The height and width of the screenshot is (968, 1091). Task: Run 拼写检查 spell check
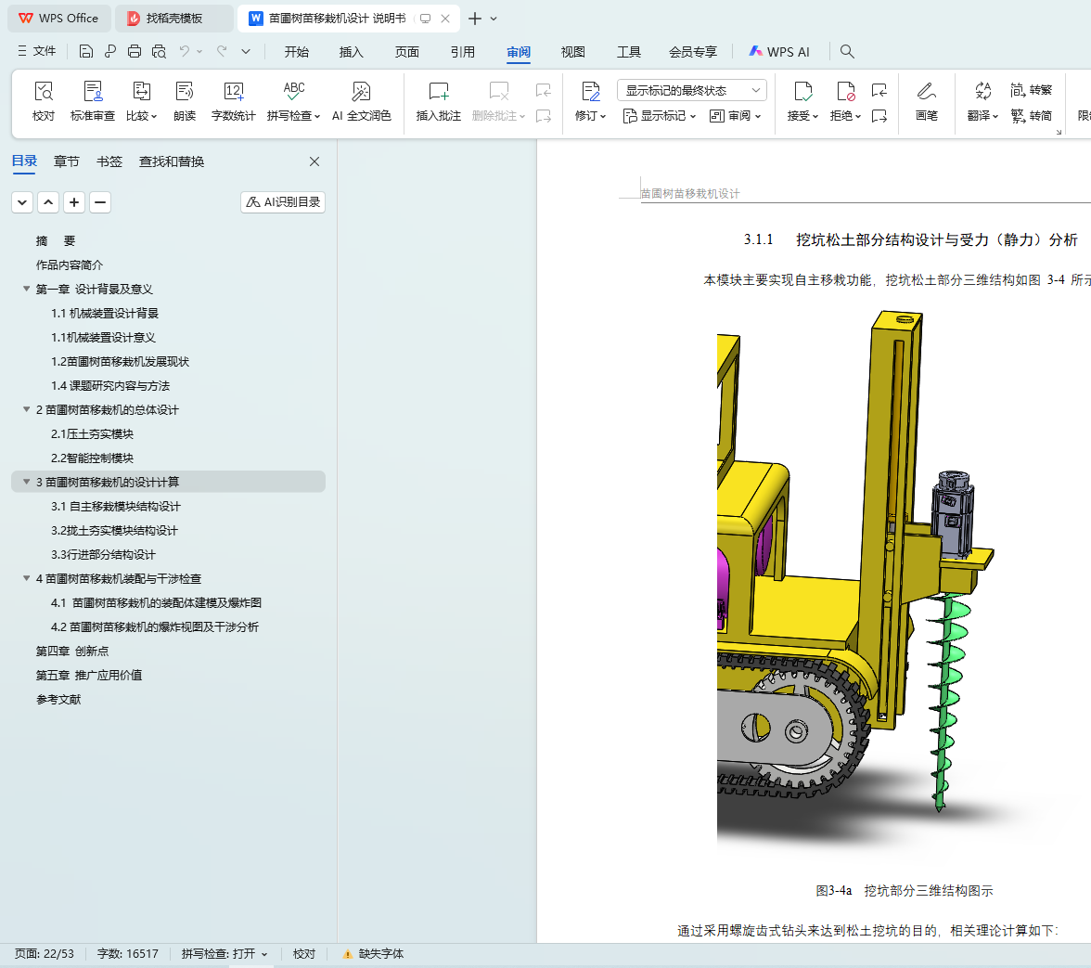click(x=293, y=101)
